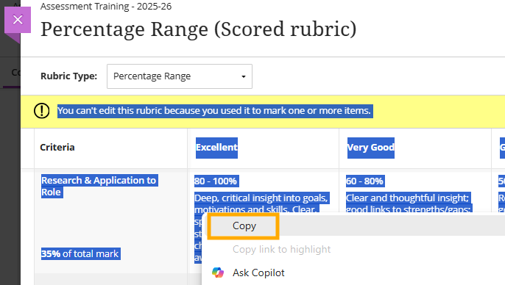Click the disabled Copy link to highlight entry
This screenshot has height=285, width=505.
tap(281, 249)
